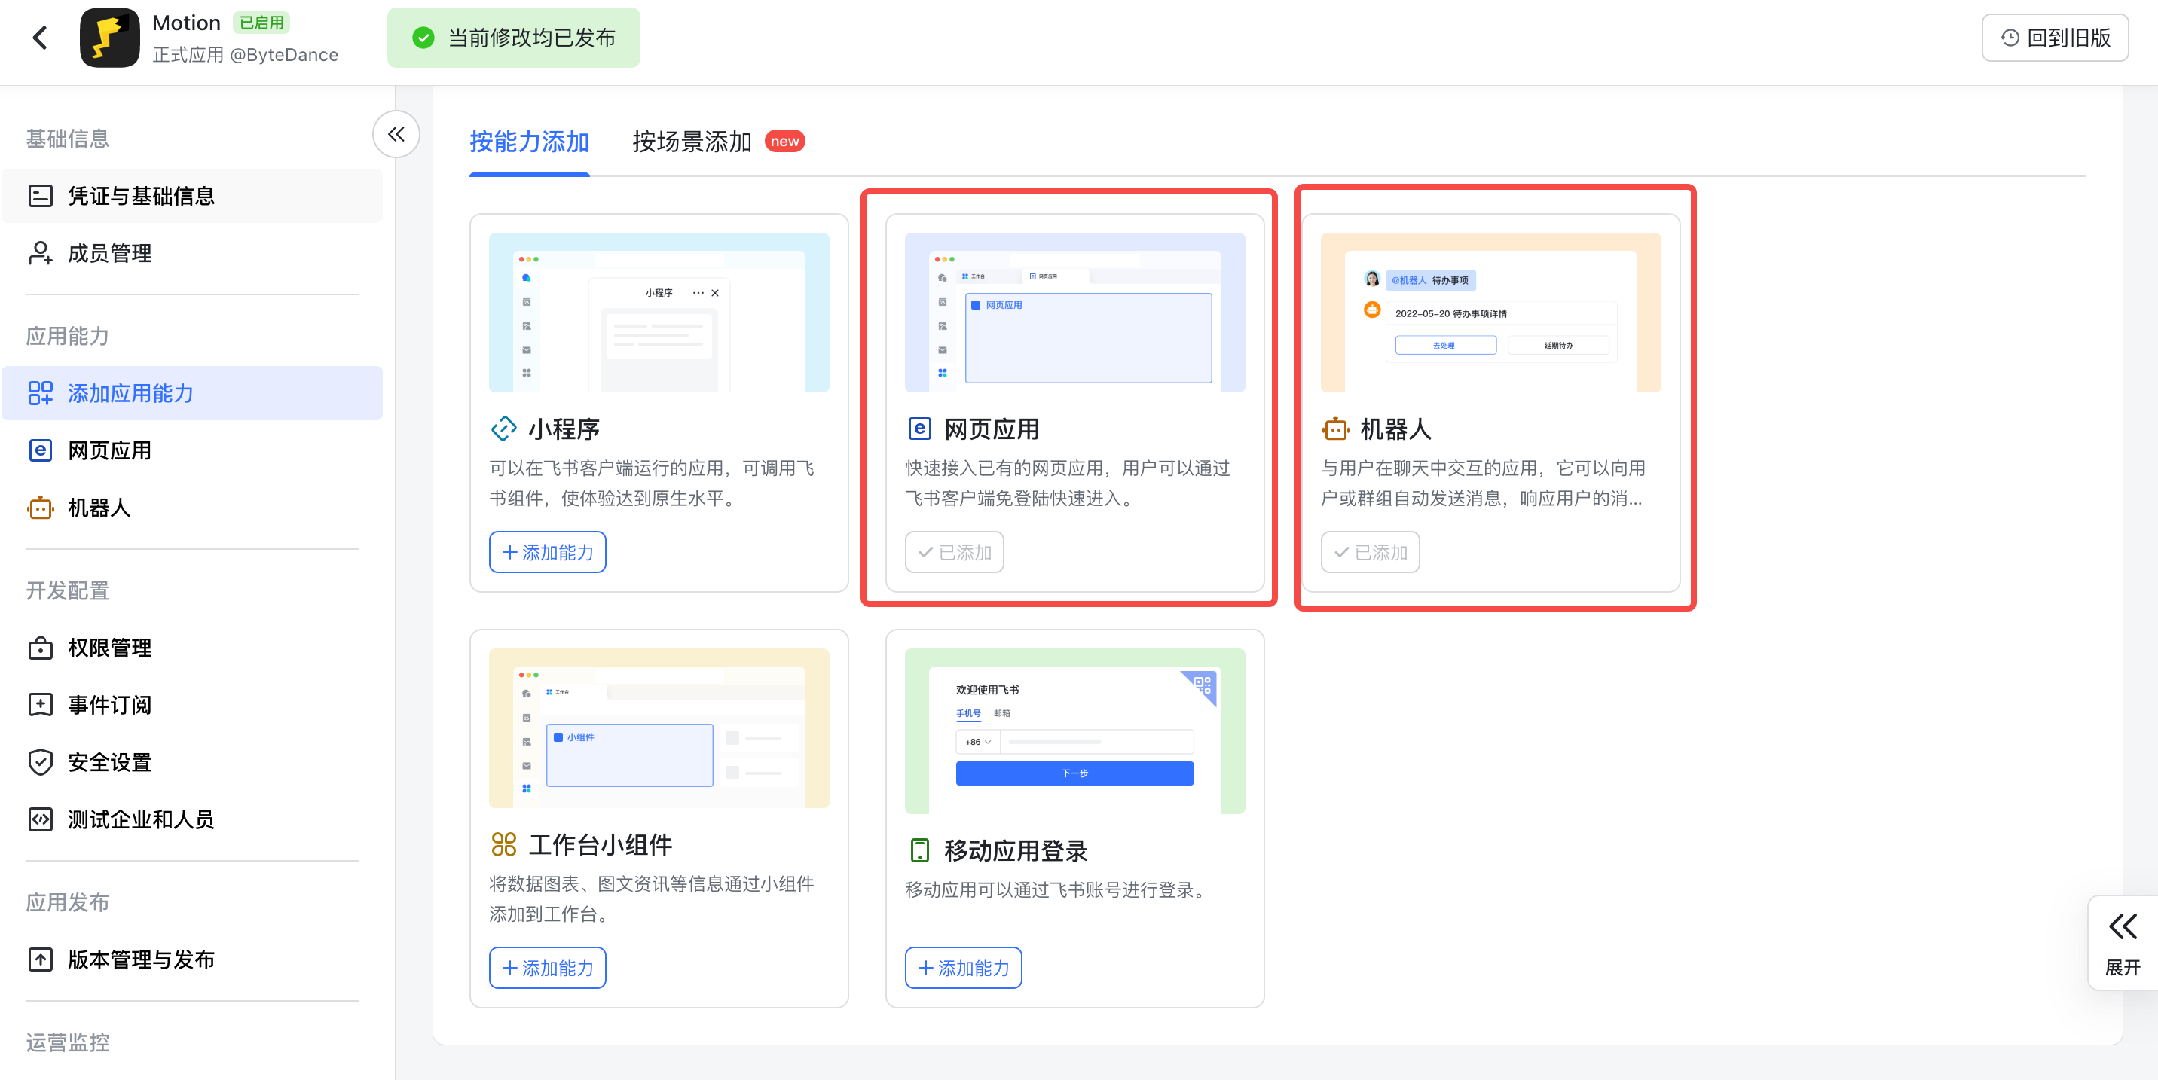Expand the right side panel labeled 展开

tap(2122, 943)
